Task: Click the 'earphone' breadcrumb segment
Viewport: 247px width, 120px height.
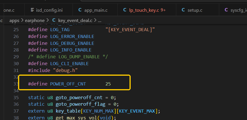Action: (x=35, y=20)
